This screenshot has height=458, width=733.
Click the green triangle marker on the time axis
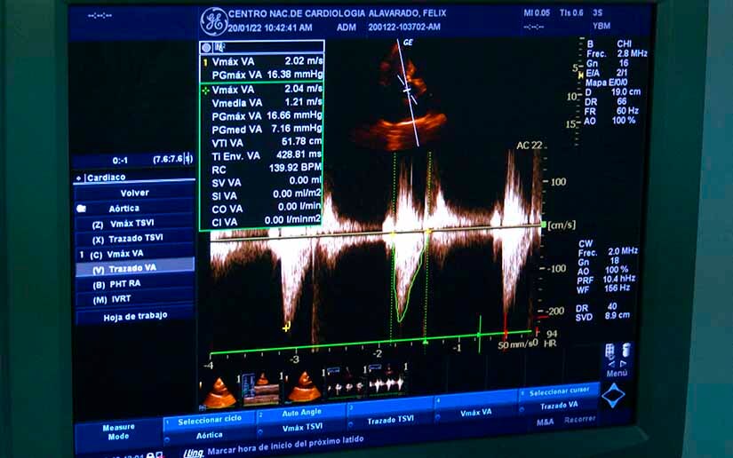[426, 342]
